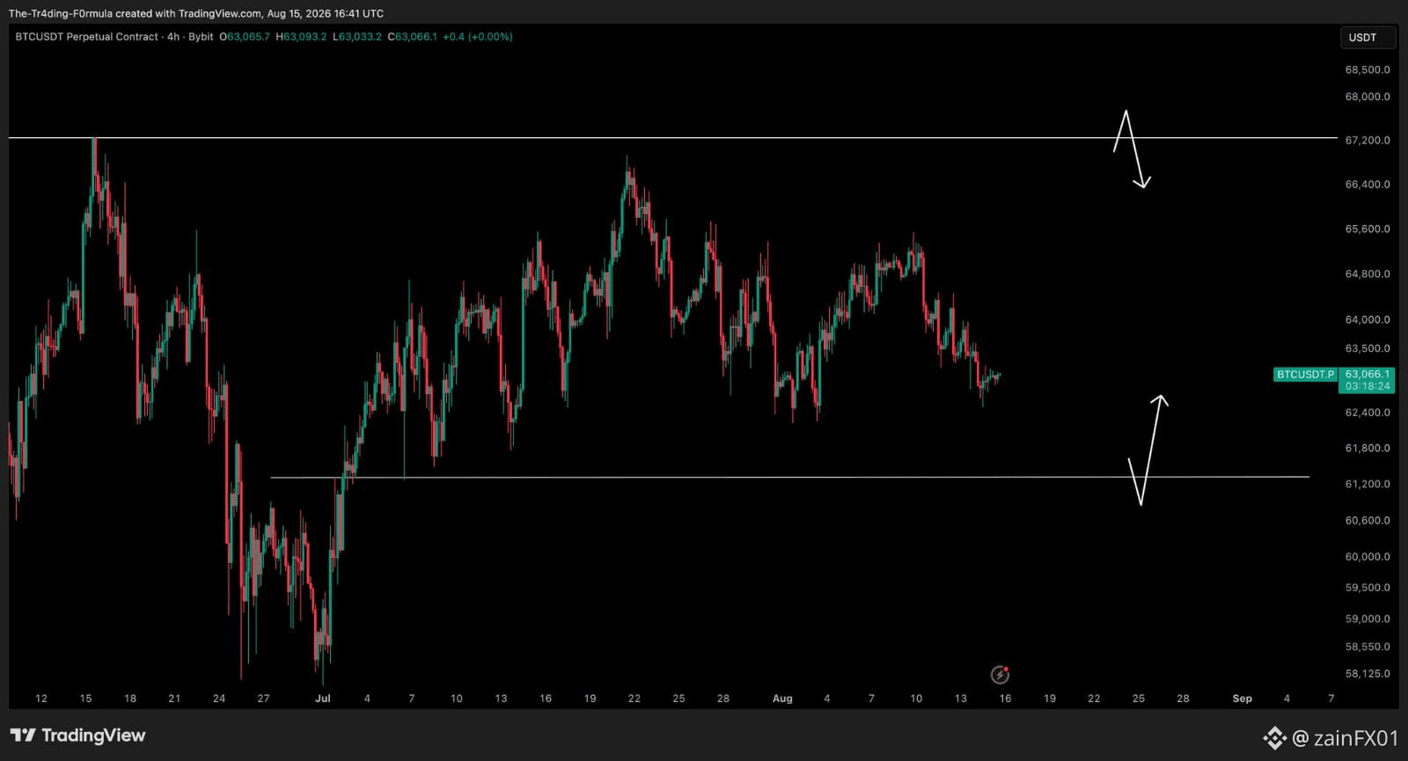Image resolution: width=1408 pixels, height=761 pixels.
Task: Click the date label 12 on time axis
Action: point(41,699)
